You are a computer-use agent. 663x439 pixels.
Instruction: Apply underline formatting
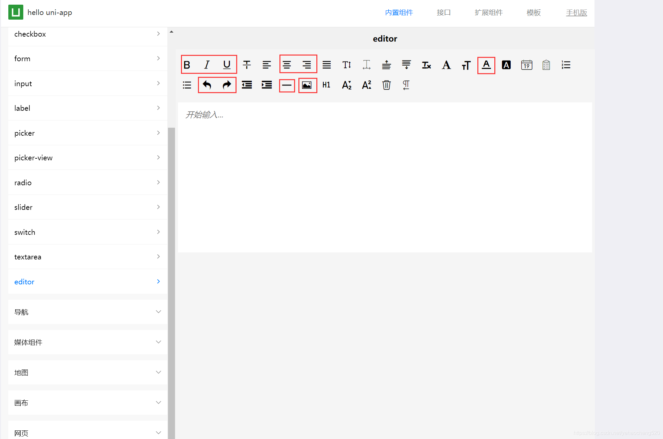click(227, 65)
